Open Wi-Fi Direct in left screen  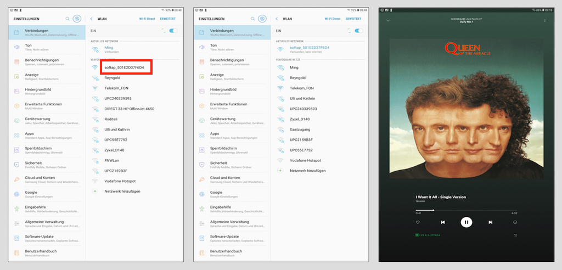click(x=147, y=19)
